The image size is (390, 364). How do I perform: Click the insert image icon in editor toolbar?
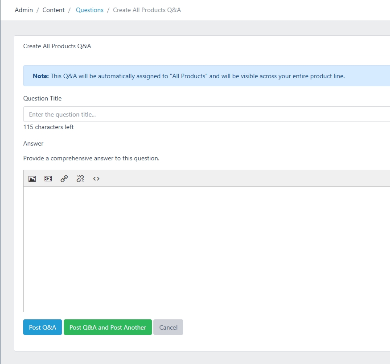click(x=32, y=179)
